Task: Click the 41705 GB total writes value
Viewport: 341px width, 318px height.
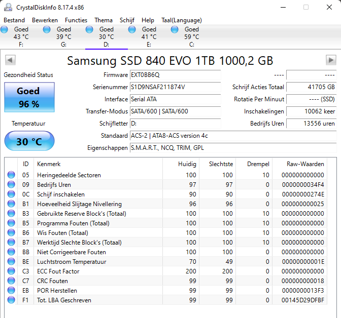Action: pos(311,87)
